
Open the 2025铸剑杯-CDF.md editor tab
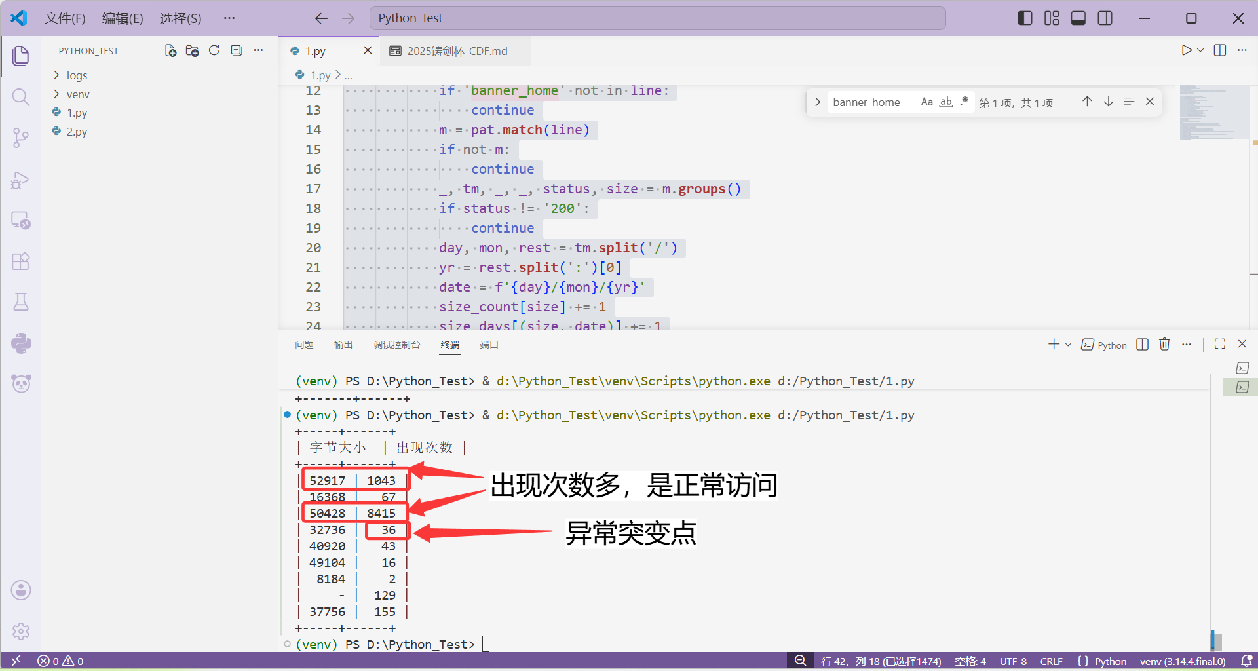click(456, 51)
